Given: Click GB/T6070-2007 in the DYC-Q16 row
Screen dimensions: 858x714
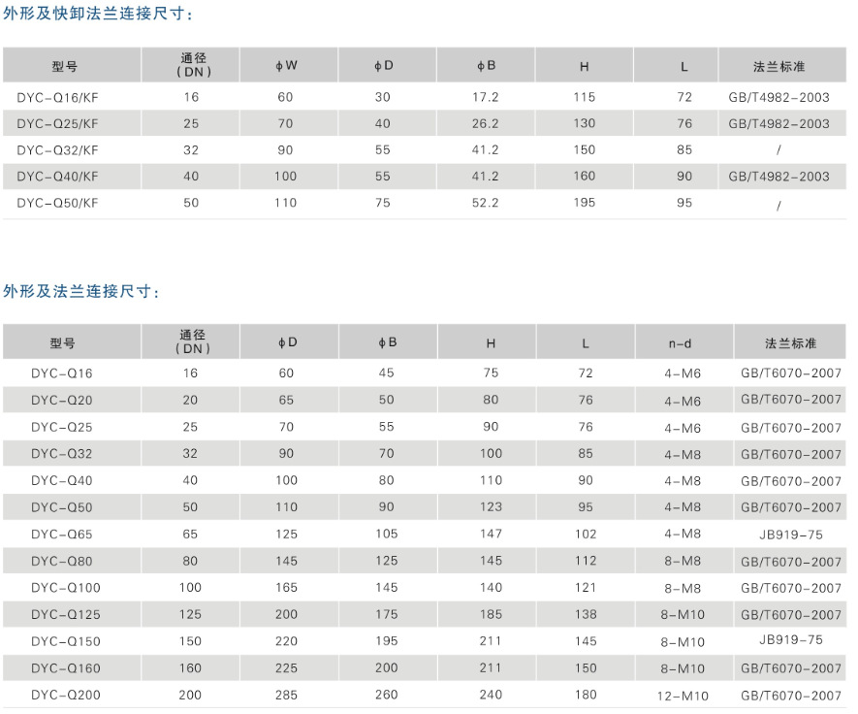Looking at the screenshot, I should point(791,373).
